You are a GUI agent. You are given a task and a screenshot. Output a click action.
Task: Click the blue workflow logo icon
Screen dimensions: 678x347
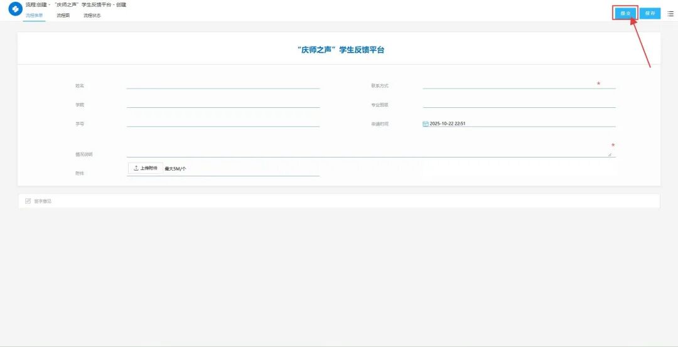pyautogui.click(x=15, y=9)
